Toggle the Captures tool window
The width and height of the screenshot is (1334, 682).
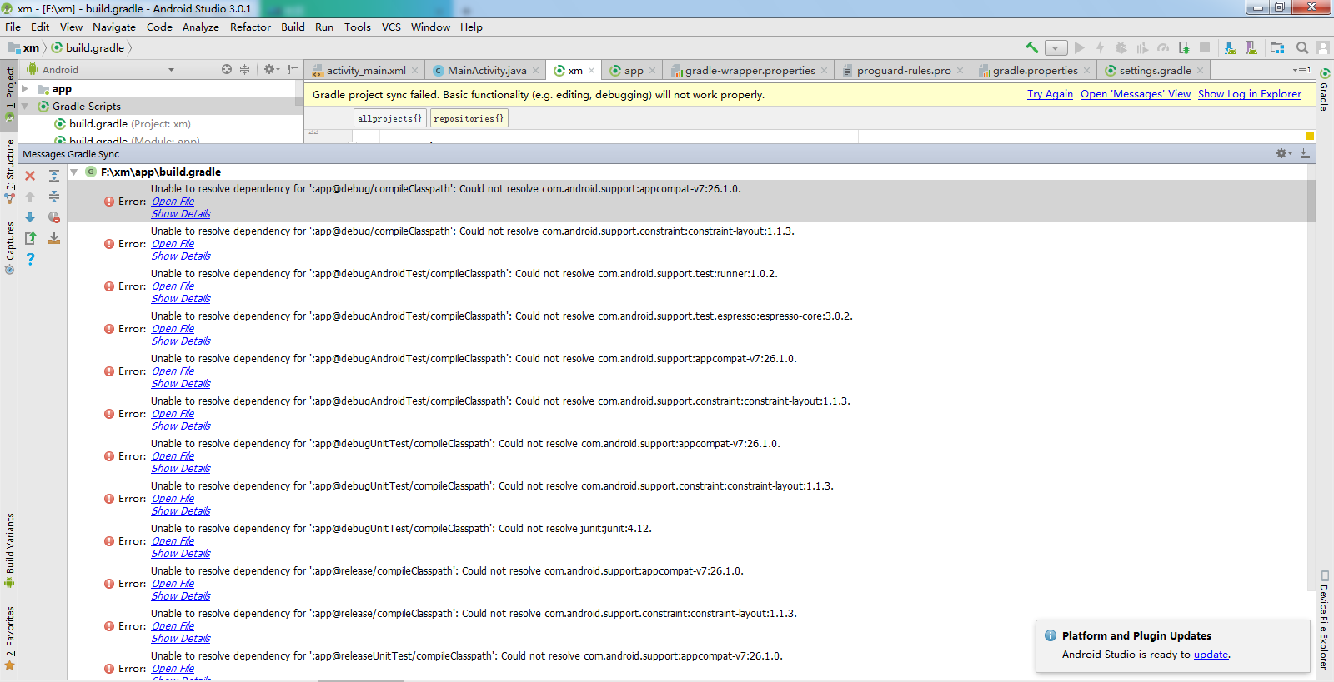(9, 247)
